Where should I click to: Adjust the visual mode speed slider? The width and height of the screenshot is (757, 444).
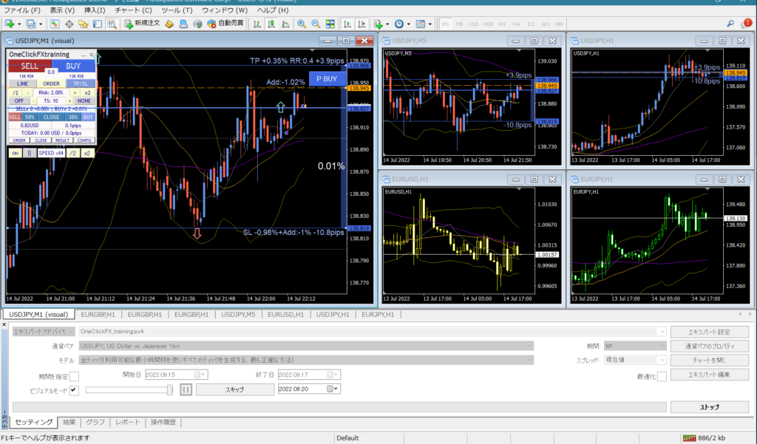point(169,390)
